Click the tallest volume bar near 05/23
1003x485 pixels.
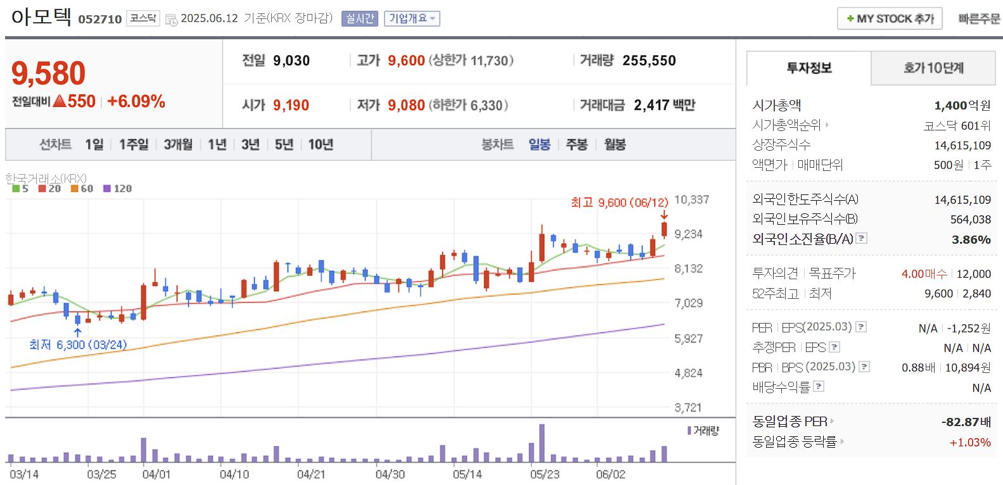(542, 443)
